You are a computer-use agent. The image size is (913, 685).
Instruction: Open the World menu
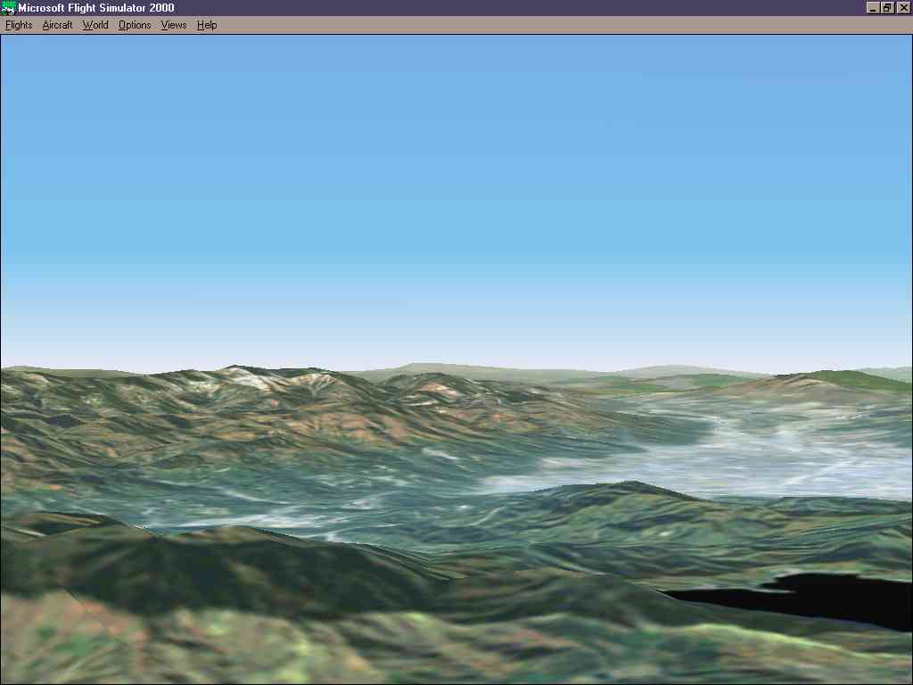(95, 25)
